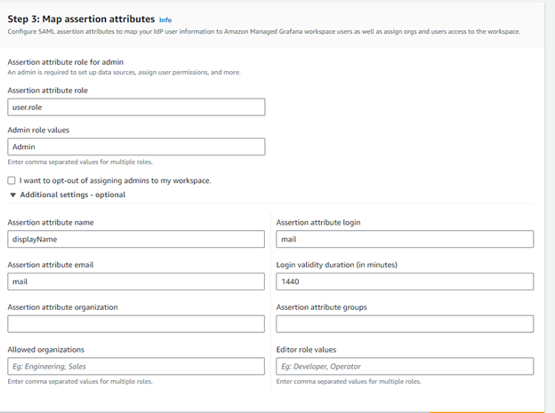Viewport: 555px width, 413px height.
Task: Collapse the Additional settings triangle
Action: tap(12, 195)
